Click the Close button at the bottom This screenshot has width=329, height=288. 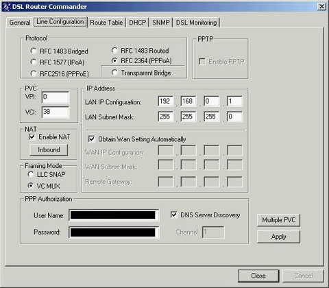258,276
